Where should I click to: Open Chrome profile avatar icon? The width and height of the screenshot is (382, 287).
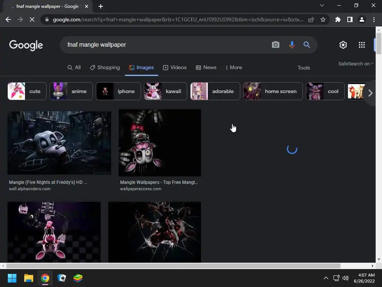(x=362, y=19)
